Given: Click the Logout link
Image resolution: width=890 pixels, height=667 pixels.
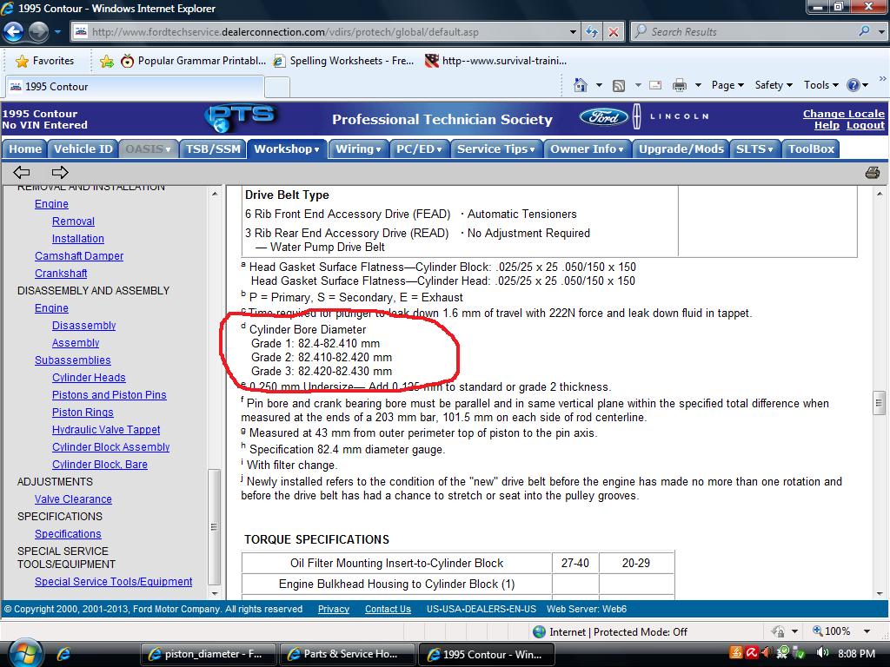Looking at the screenshot, I should (x=865, y=125).
